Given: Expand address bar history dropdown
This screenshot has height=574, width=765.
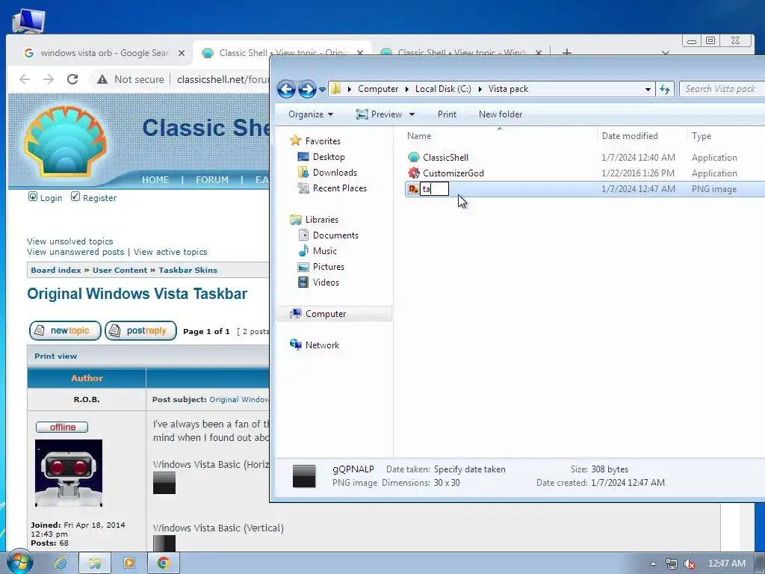Looking at the screenshot, I should (x=648, y=90).
